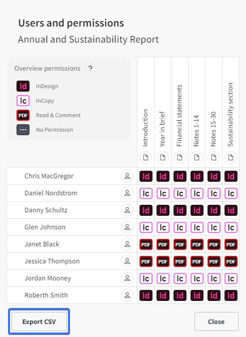The width and height of the screenshot is (246, 337).
Task: Toggle Daniel Nordstrom's InCopy permission for Year in brief
Action: (x=163, y=193)
